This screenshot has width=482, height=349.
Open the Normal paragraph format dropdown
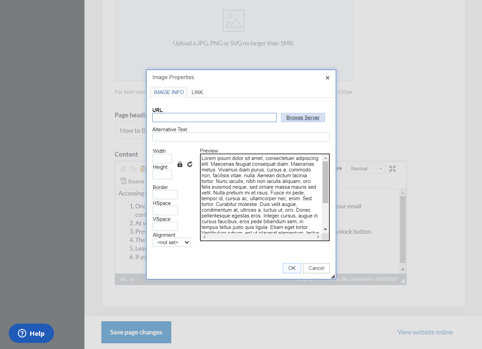[x=366, y=169]
